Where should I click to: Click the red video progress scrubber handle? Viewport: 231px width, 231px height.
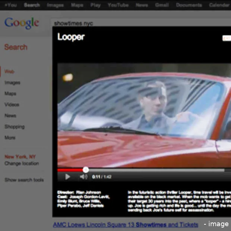pyautogui.click(x=86, y=170)
